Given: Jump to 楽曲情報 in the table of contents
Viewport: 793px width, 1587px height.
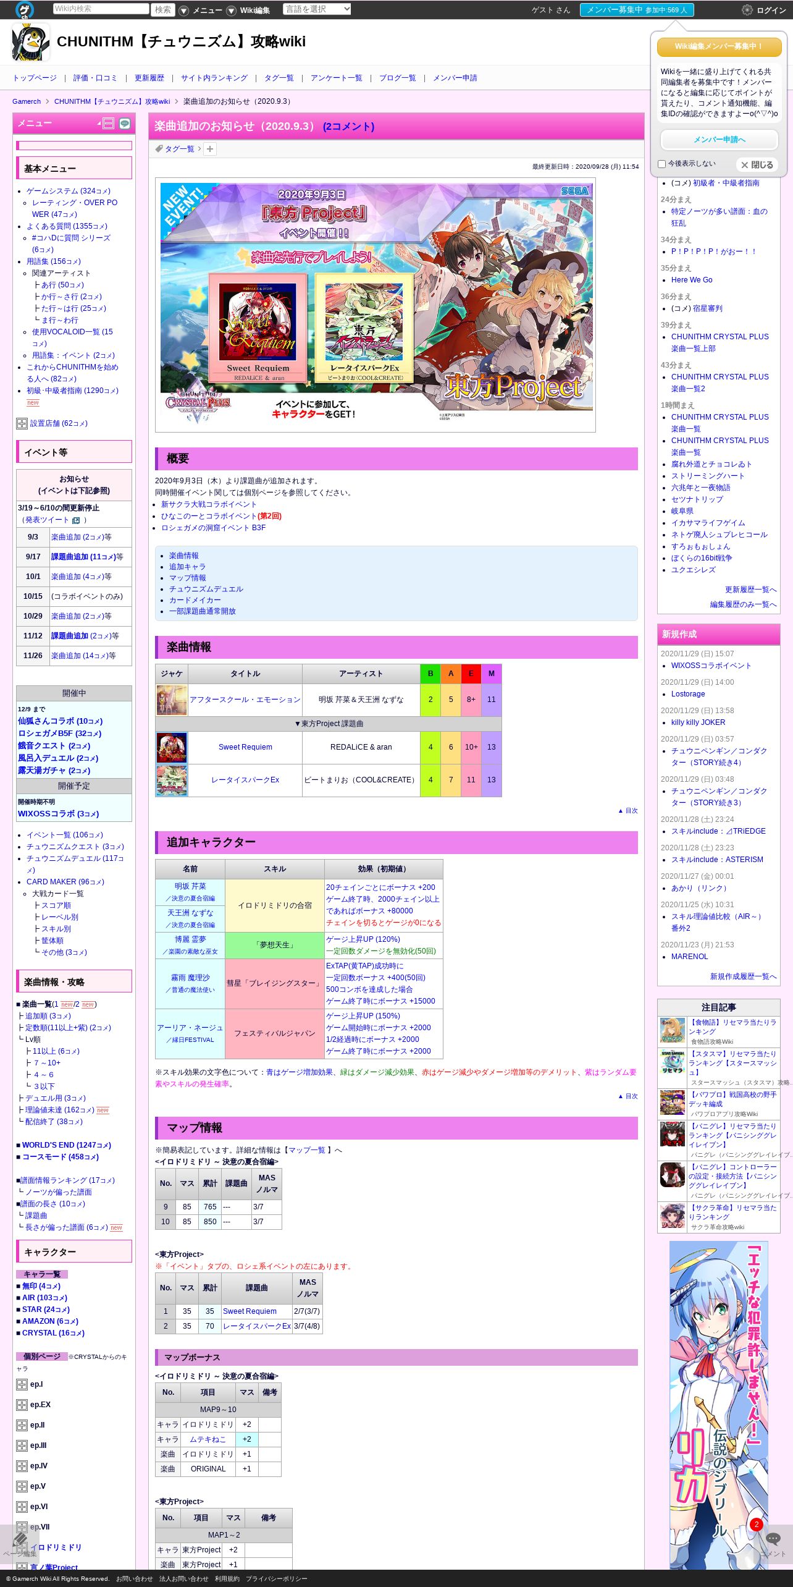Looking at the screenshot, I should (184, 556).
